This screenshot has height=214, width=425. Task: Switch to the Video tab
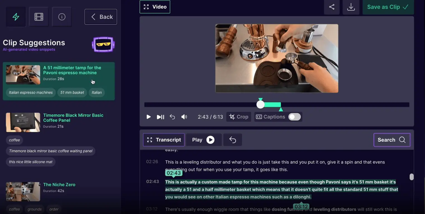click(159, 6)
